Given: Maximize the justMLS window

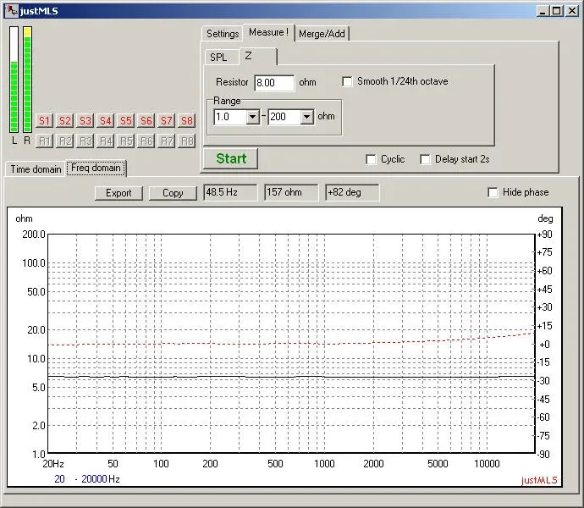Looking at the screenshot, I should (556, 11).
